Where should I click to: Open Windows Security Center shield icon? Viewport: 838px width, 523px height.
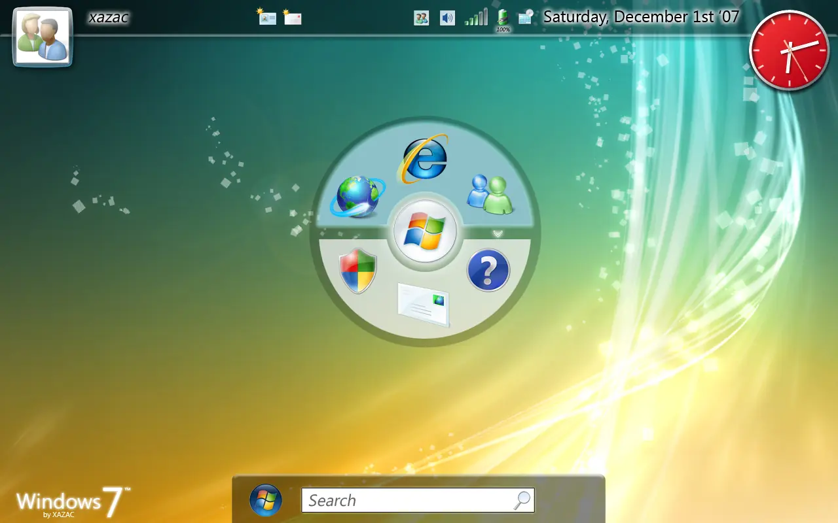point(357,271)
